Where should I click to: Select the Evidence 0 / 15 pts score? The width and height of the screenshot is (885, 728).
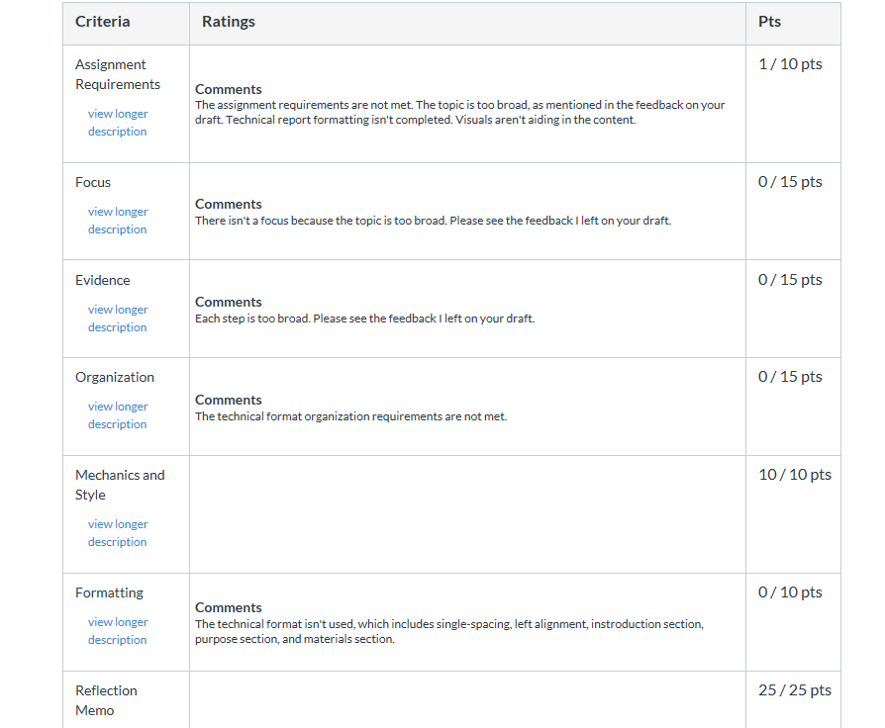[790, 280]
